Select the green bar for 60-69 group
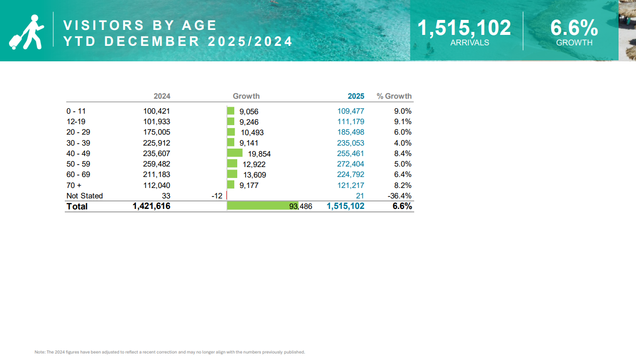Viewport: 636px width, 356px height. [x=231, y=174]
